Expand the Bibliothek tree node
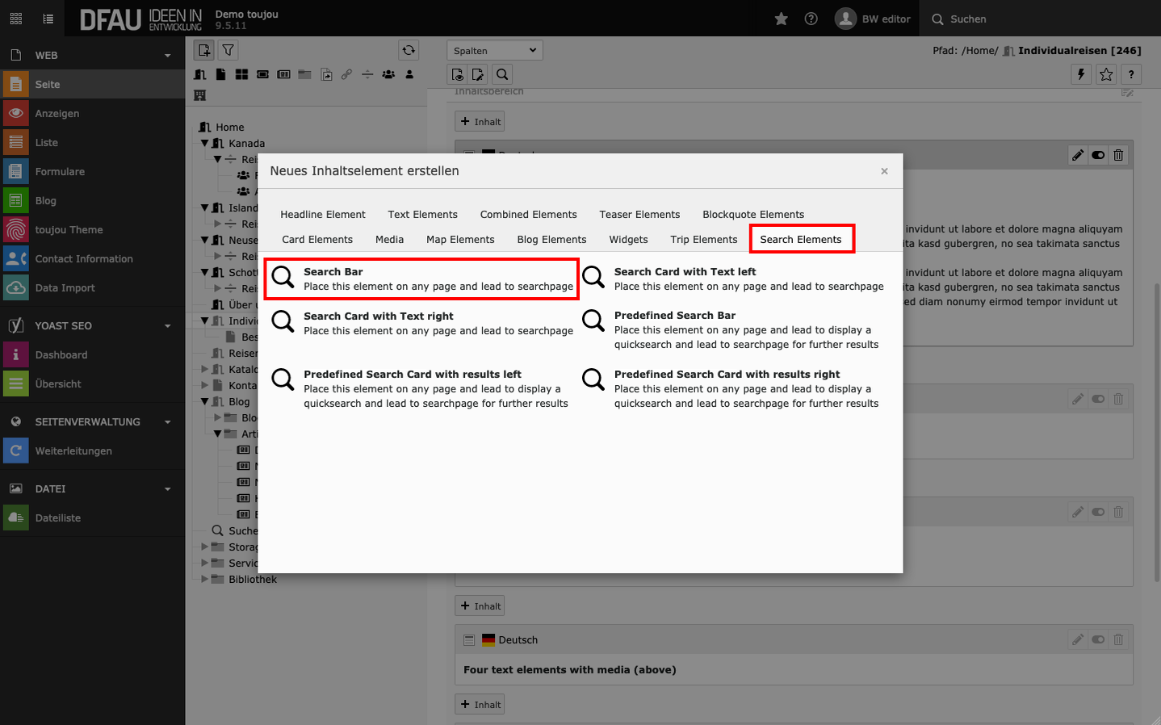 [x=205, y=580]
